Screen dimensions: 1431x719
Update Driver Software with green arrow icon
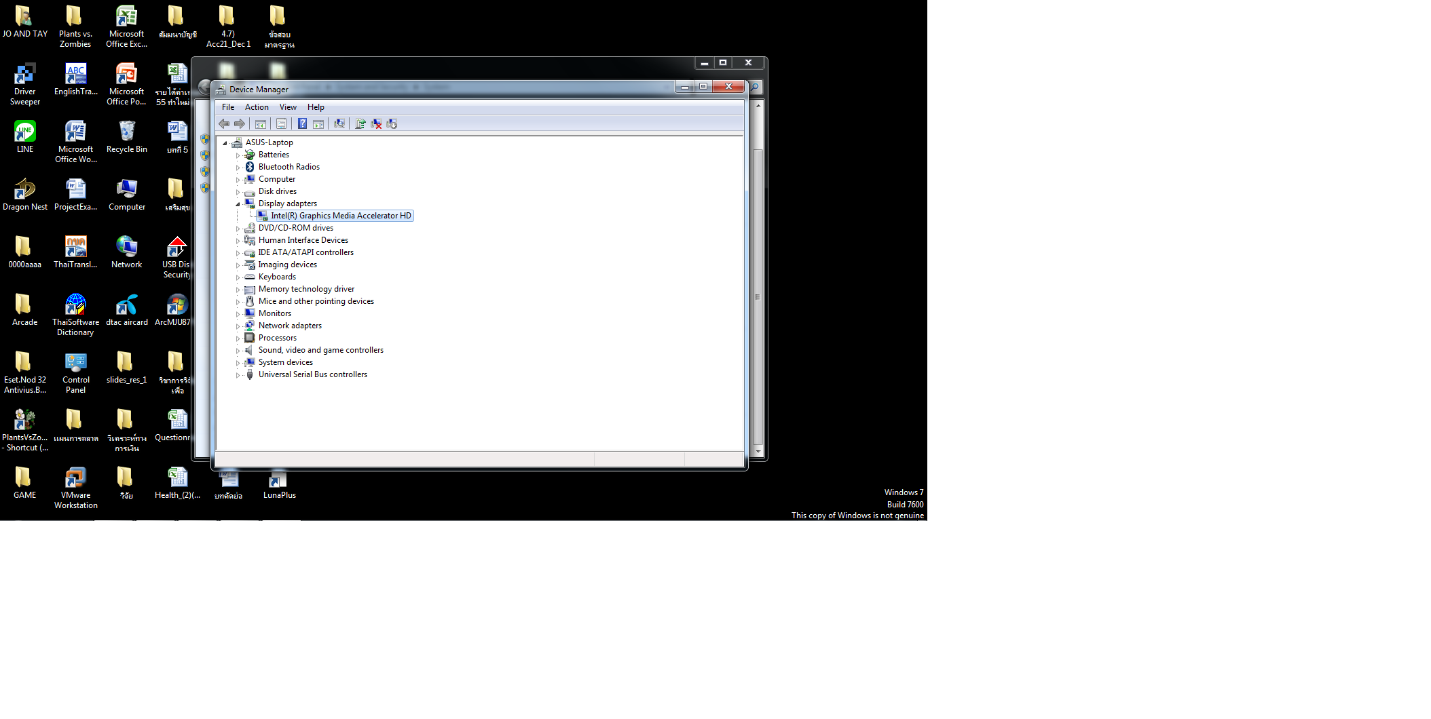[x=360, y=123]
